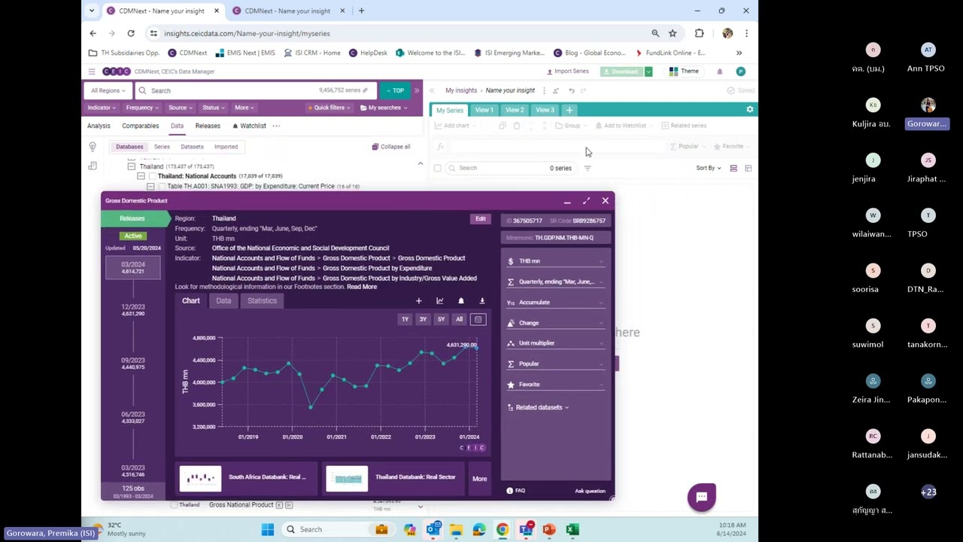Viewport: 963px width, 542px height.
Task: Open chart icon in series popup toolbar
Action: 440,301
